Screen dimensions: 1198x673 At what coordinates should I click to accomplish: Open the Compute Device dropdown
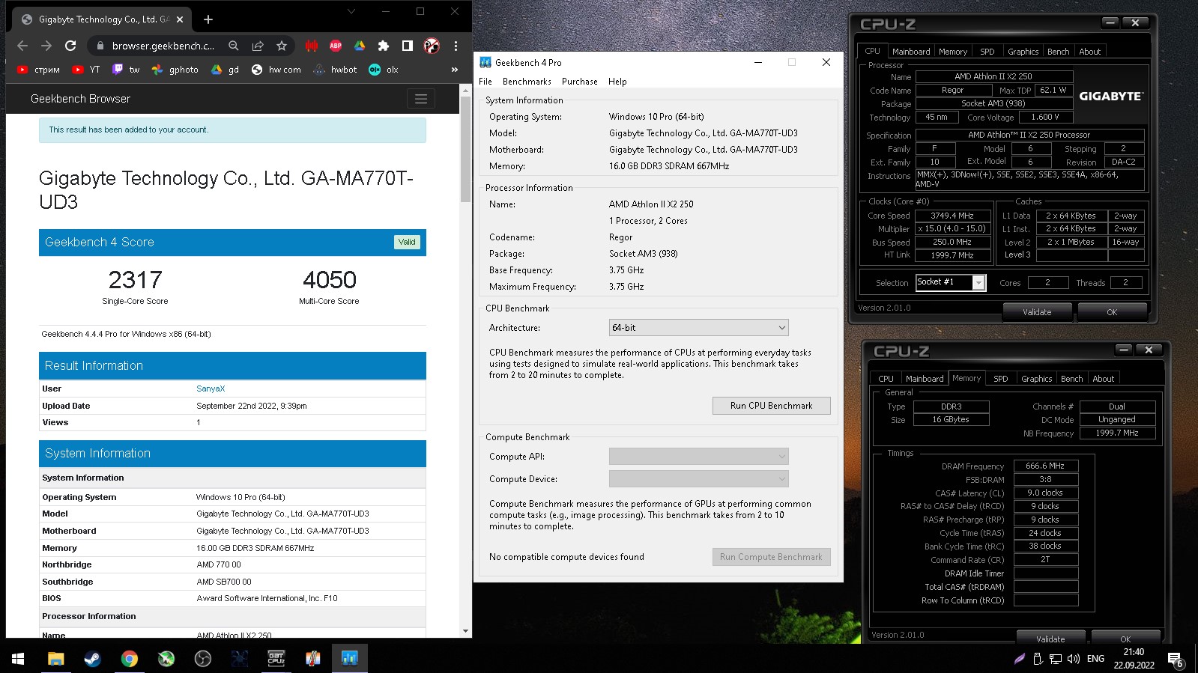(x=698, y=479)
